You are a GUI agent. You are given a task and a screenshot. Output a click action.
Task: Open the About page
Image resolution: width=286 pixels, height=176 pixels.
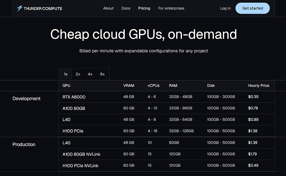108,8
